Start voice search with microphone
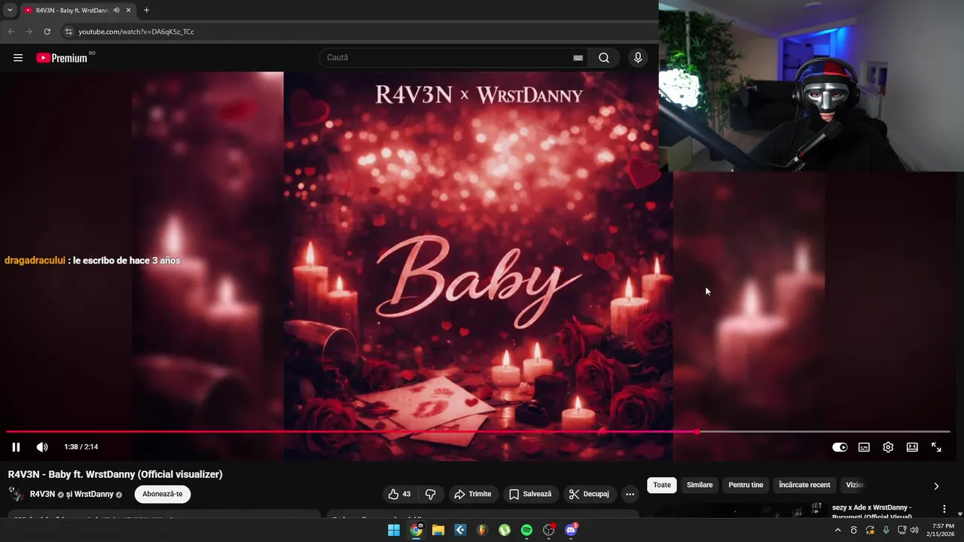Screen dimensions: 964x542 click(638, 58)
